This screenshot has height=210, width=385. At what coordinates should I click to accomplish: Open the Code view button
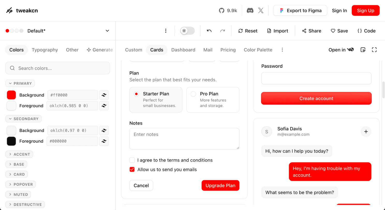(x=366, y=31)
